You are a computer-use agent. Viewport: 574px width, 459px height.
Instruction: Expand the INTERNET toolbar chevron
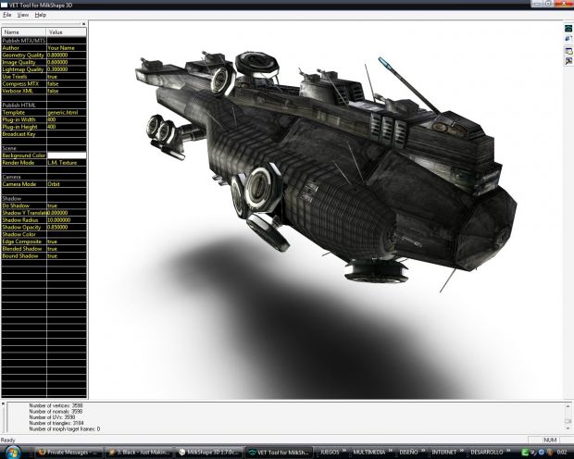pos(462,451)
